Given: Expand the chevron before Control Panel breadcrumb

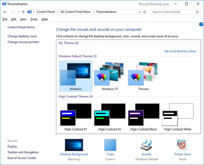Looking at the screenshot, I should point(34,12).
